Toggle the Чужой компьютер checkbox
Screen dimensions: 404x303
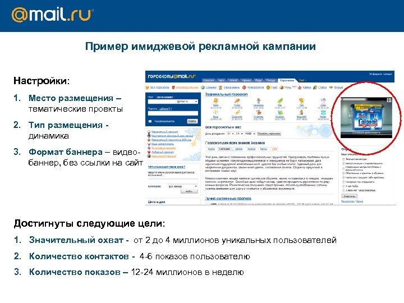click(x=150, y=121)
